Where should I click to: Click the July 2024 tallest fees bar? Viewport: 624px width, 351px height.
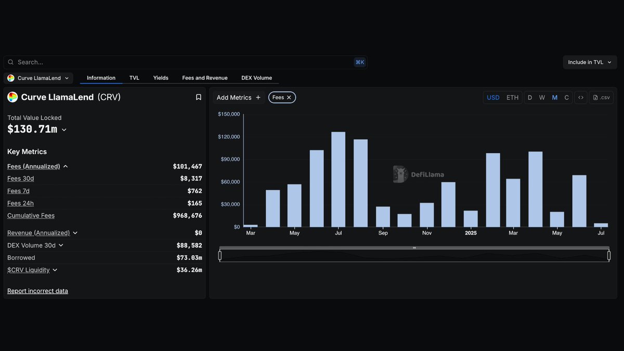339,179
